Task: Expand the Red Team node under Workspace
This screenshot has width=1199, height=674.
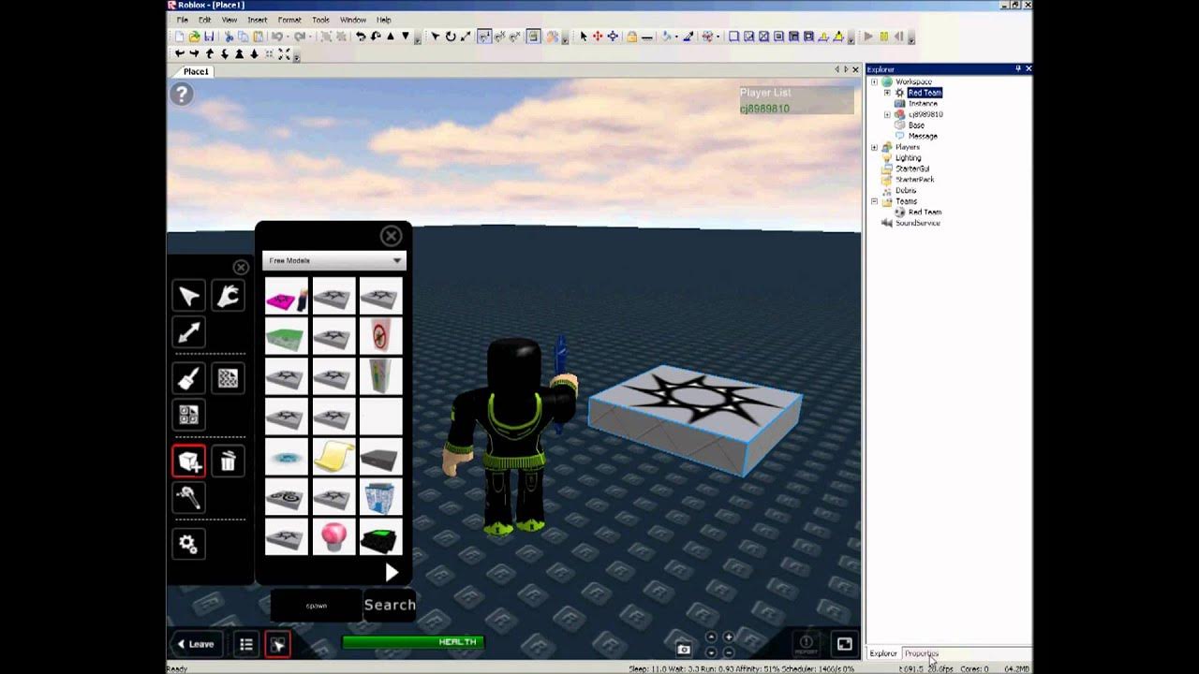Action: point(887,93)
